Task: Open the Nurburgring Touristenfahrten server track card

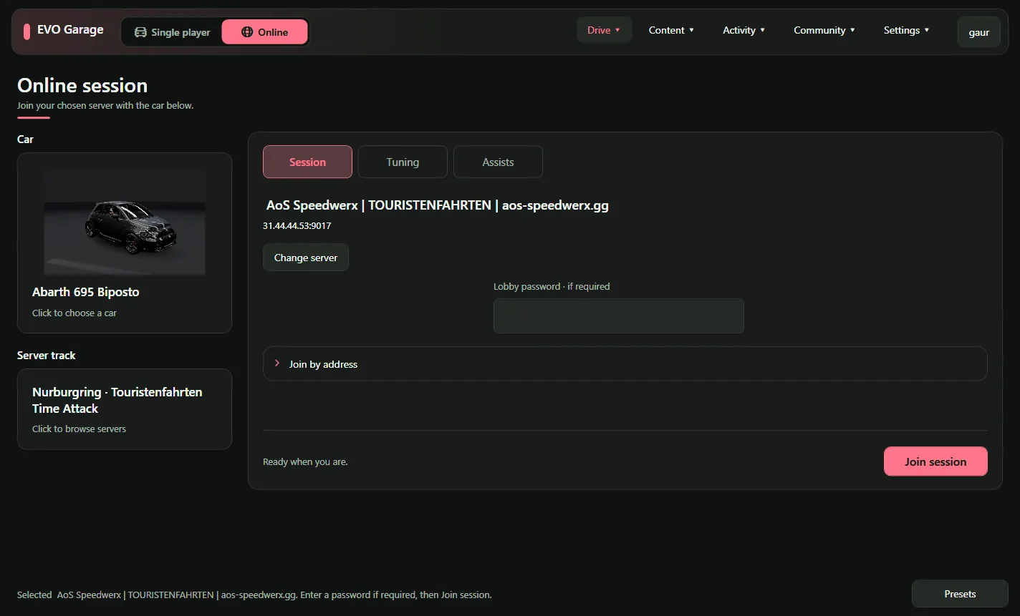Action: [125, 409]
